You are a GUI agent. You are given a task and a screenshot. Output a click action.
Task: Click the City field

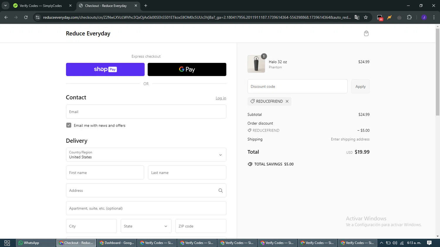[91, 226]
